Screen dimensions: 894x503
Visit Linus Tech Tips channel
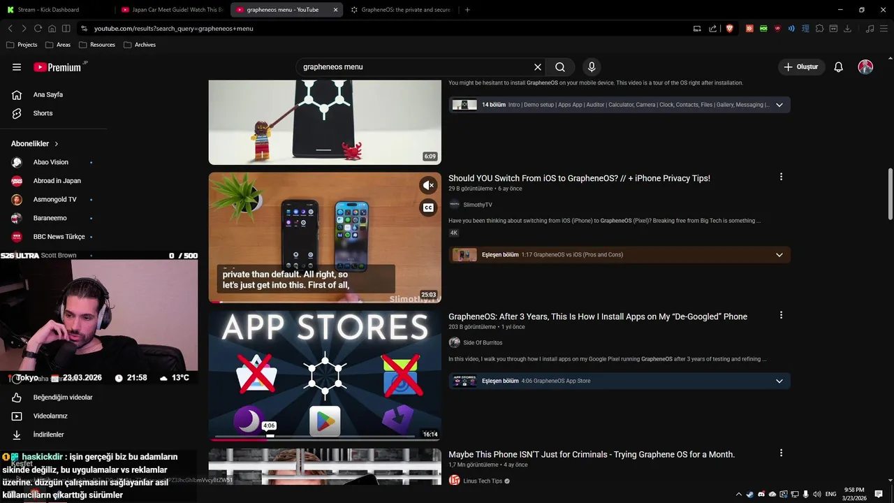pos(483,481)
